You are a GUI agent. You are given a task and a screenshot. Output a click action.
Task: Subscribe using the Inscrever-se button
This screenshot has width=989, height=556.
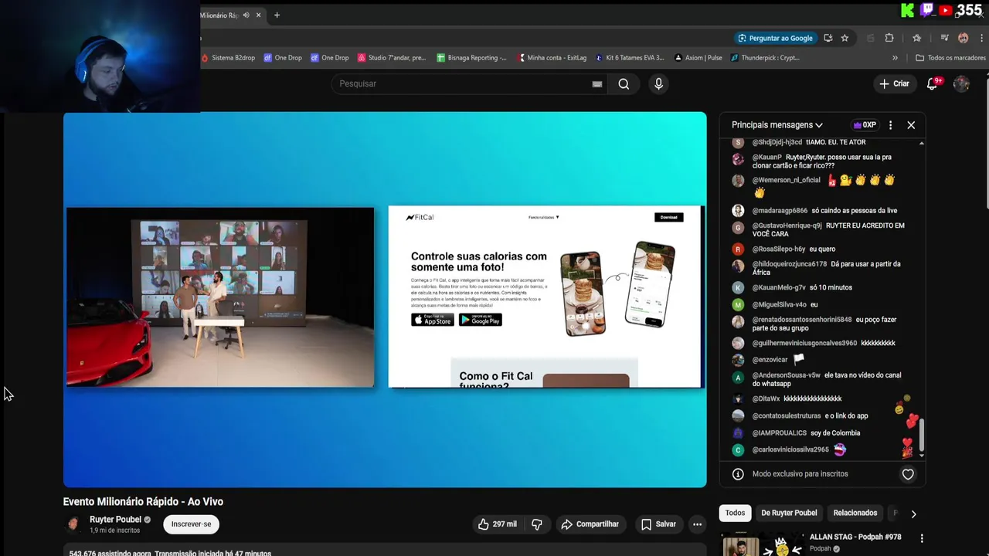point(191,524)
